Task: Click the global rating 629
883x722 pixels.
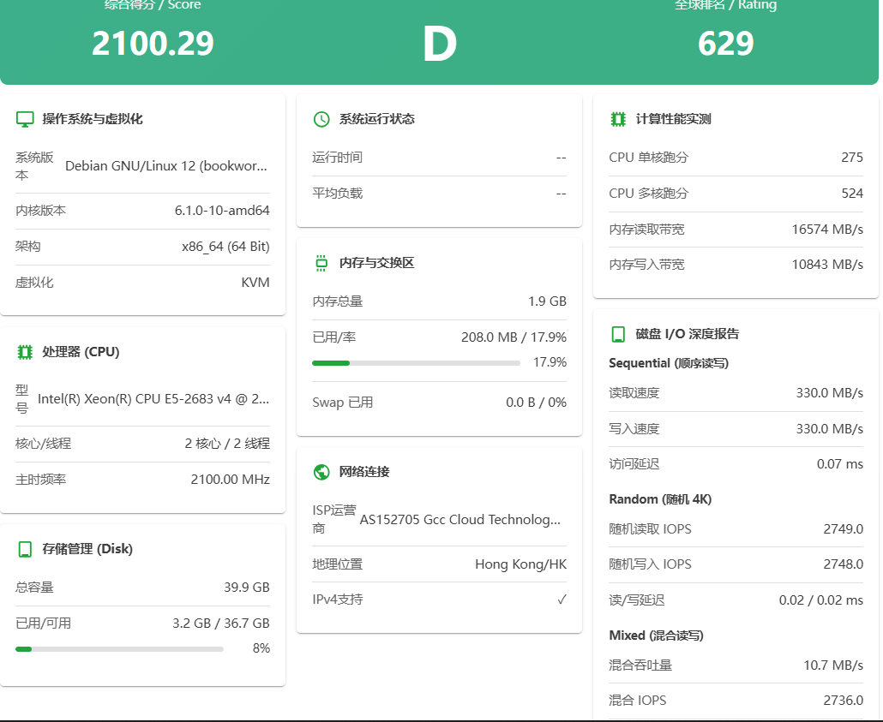Action: click(x=726, y=44)
